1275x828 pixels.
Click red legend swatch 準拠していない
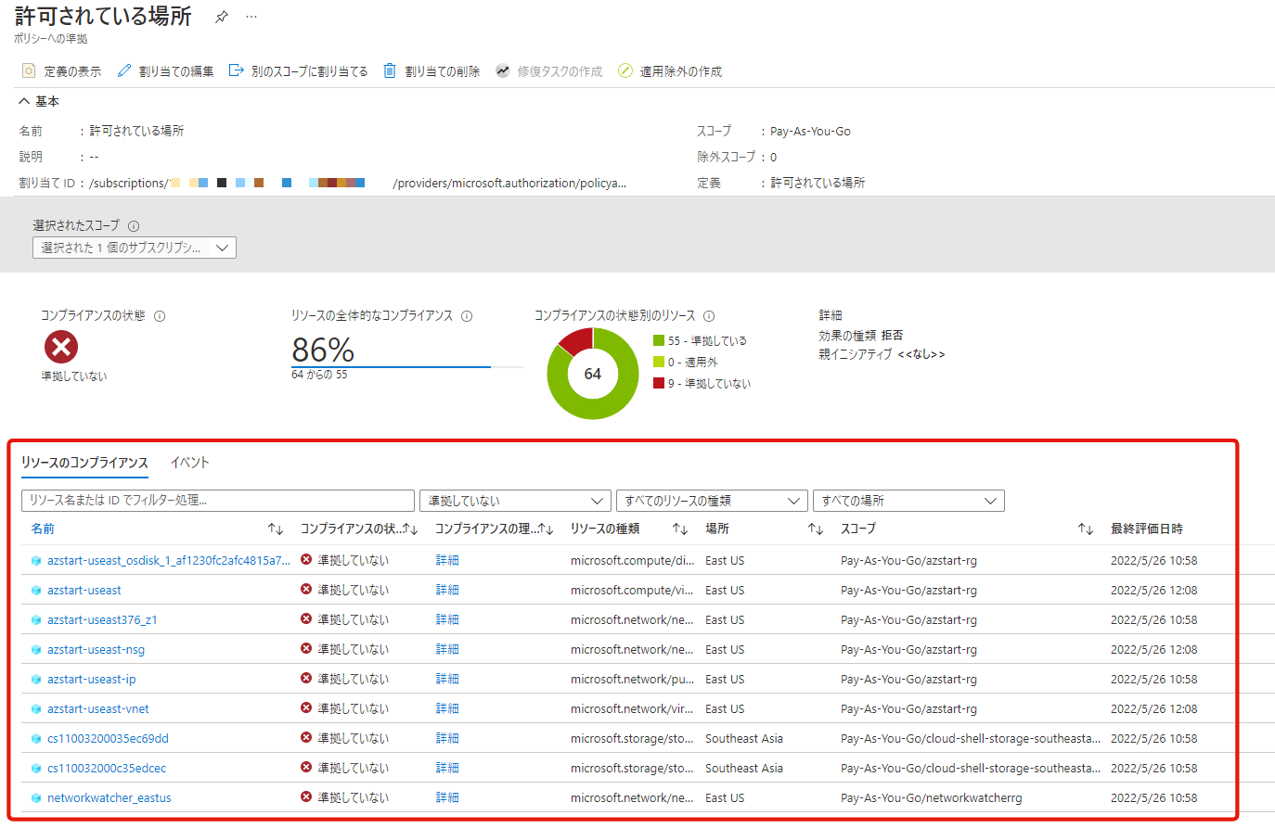[x=659, y=383]
